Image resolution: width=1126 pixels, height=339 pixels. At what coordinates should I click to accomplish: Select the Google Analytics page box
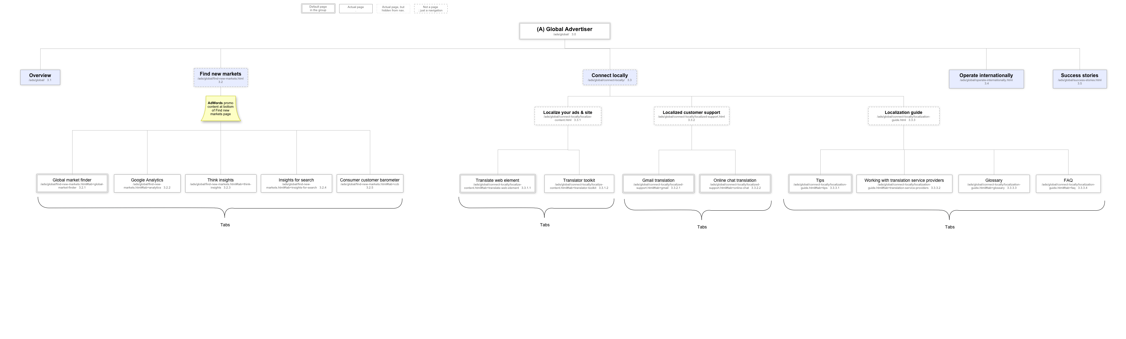click(x=147, y=184)
